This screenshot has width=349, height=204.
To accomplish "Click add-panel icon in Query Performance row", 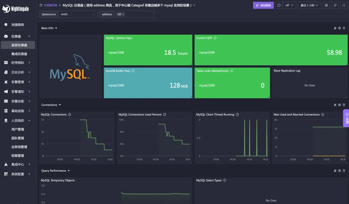I will pyautogui.click(x=335, y=170).
